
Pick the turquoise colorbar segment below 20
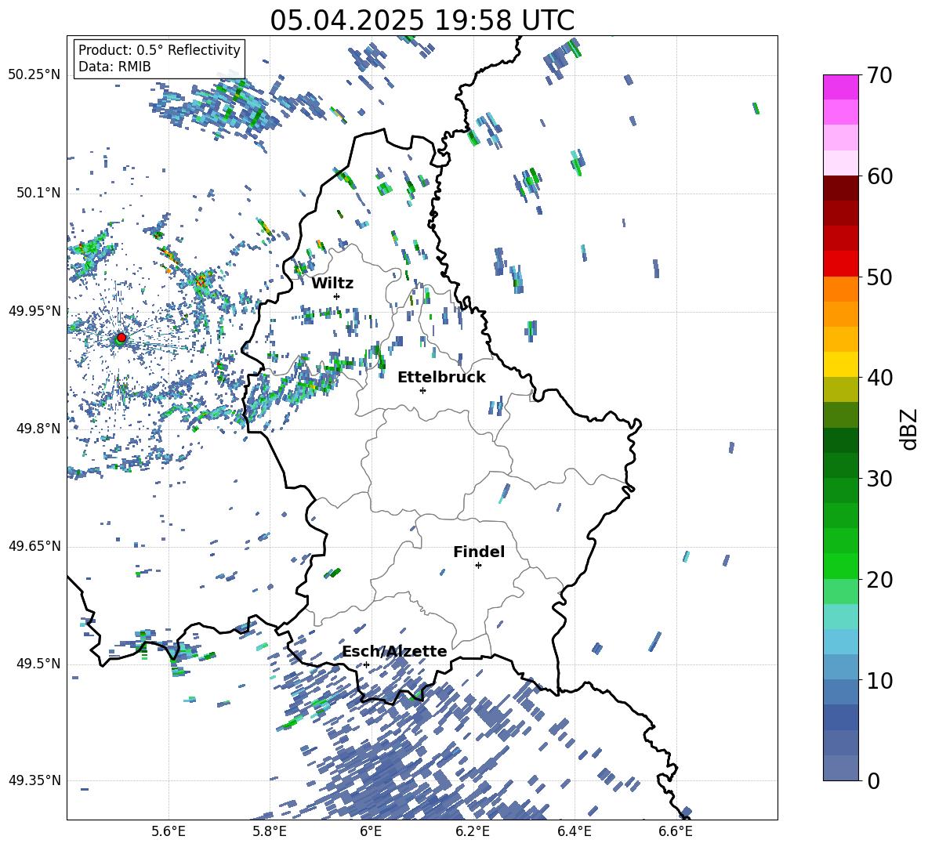coord(840,617)
